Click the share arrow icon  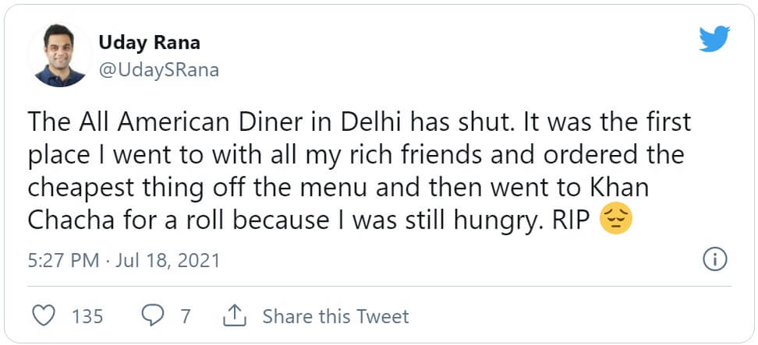pos(235,316)
